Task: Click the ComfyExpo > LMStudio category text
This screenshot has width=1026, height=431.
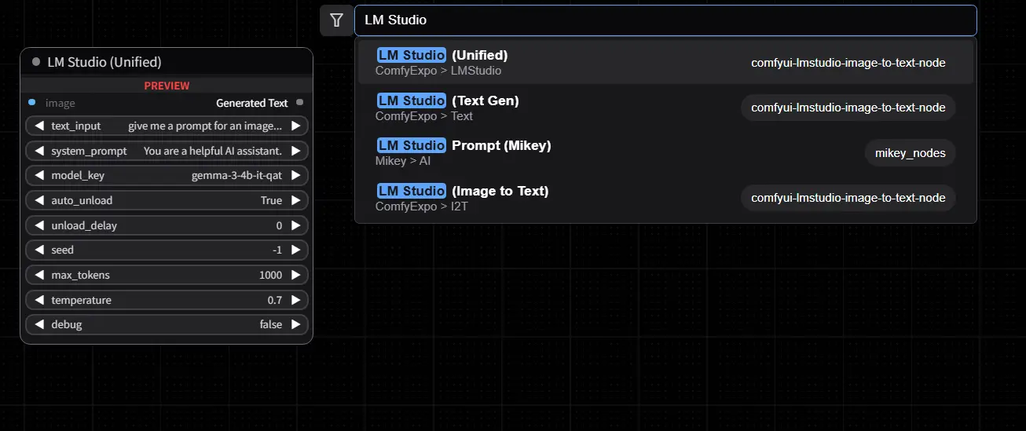Action: [438, 71]
